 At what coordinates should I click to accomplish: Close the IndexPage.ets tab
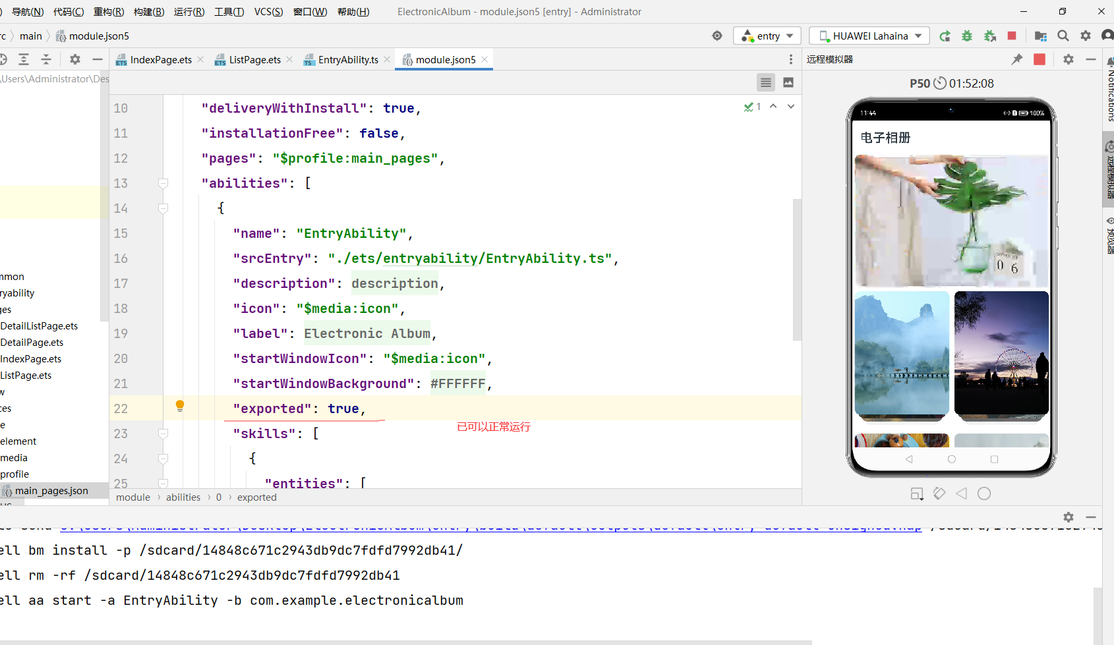click(200, 59)
